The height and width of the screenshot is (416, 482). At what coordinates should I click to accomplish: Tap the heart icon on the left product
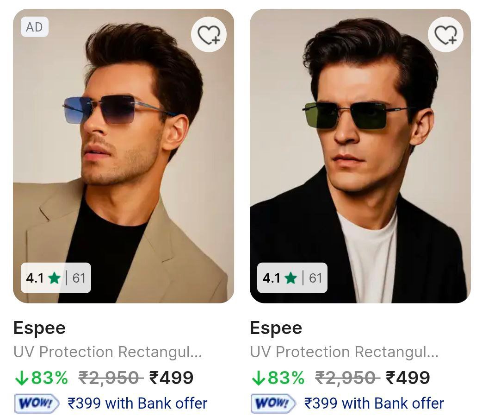209,34
